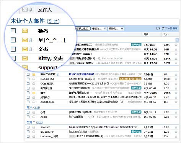
Task: Click the 用户来信 tag on the 今天 06:42 email
Action: click(x=136, y=88)
